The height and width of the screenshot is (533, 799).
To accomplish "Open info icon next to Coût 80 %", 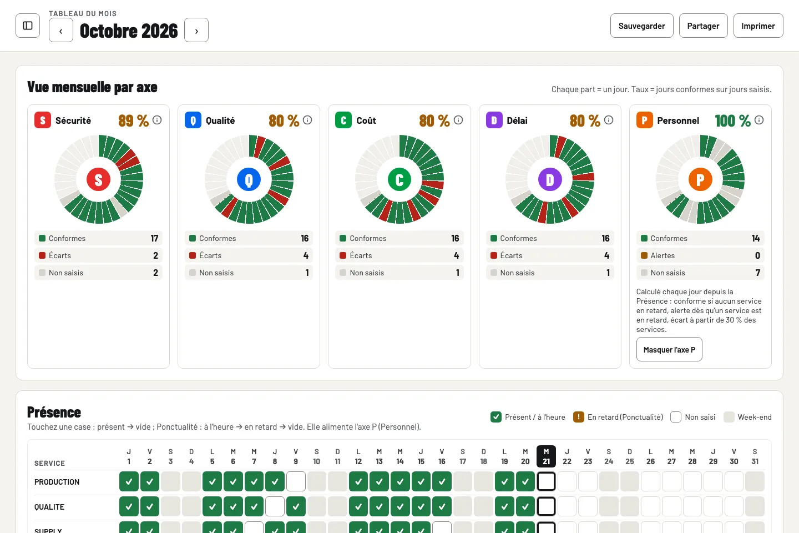I will coord(458,120).
